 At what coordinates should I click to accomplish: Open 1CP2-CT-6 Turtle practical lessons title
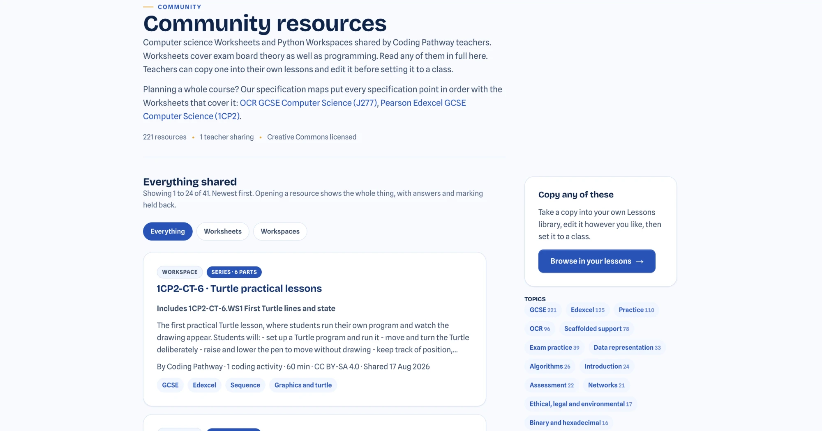coord(239,289)
